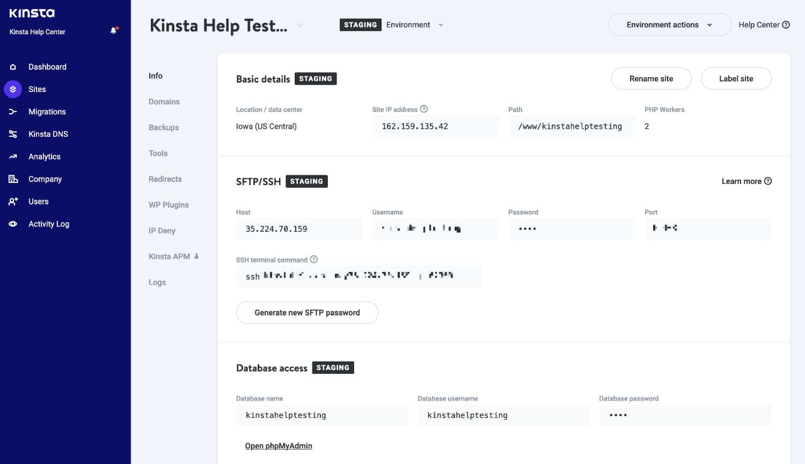Click the Activity Log eye icon
Viewport: 805px width, 464px height.
(x=13, y=224)
